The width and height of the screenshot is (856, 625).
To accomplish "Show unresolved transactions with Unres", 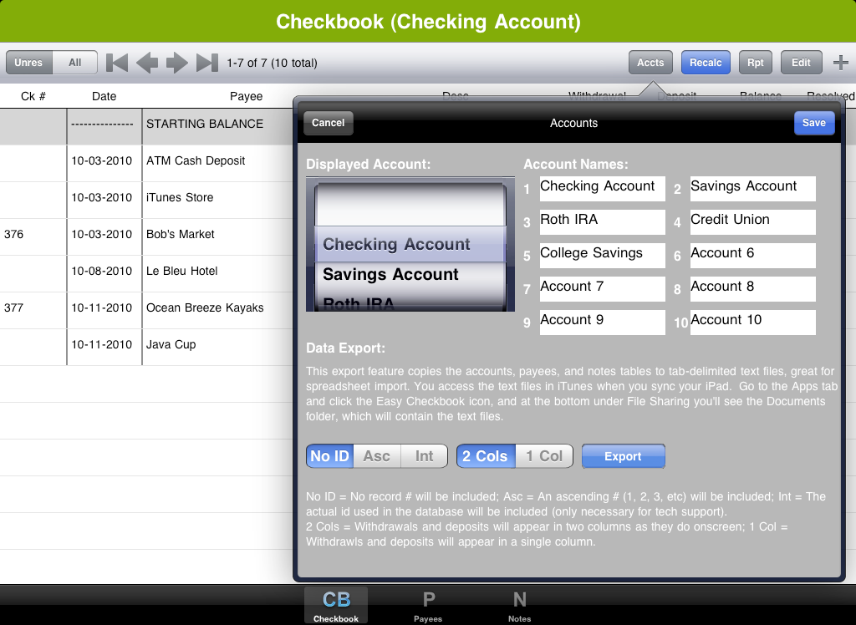I will click(x=29, y=63).
